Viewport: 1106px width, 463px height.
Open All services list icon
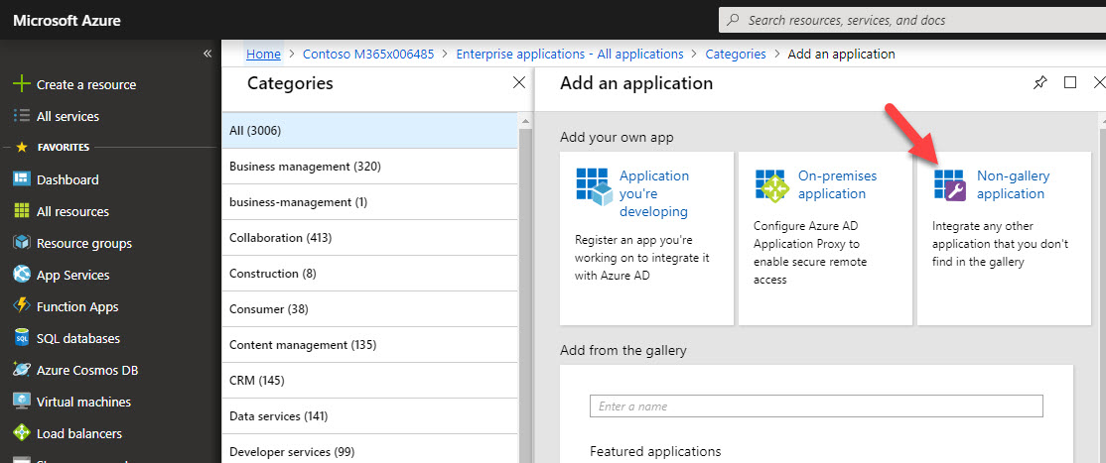(21, 116)
